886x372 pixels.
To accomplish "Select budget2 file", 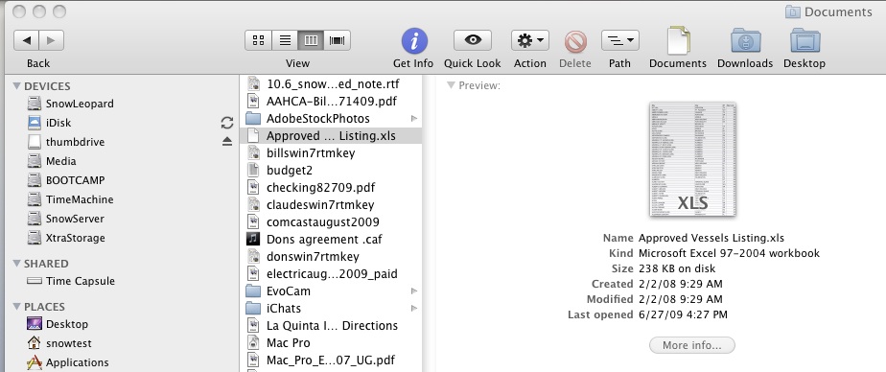I will point(331,170).
